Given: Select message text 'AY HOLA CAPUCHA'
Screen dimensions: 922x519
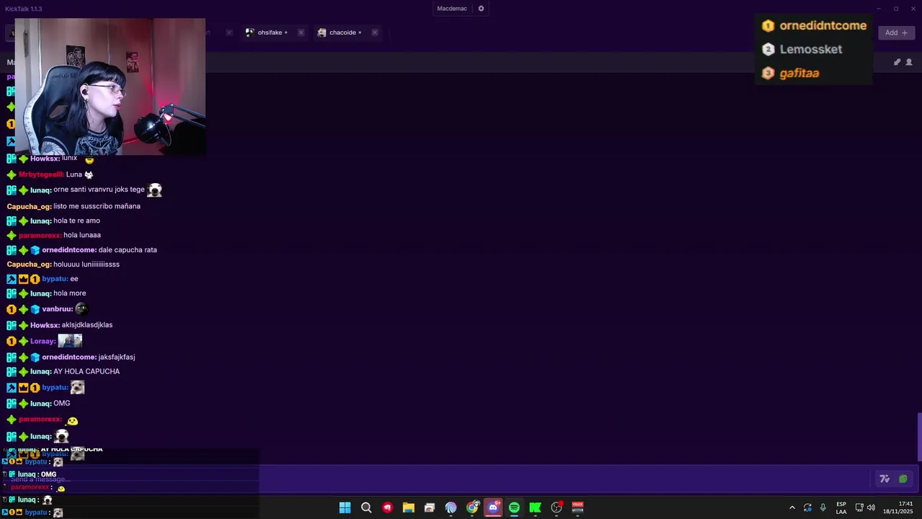Looking at the screenshot, I should 86,371.
